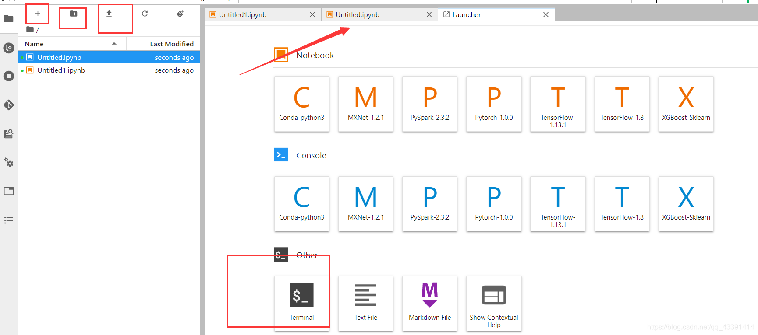Sort files by Name column
Viewport: 758px width, 335px height.
72,44
